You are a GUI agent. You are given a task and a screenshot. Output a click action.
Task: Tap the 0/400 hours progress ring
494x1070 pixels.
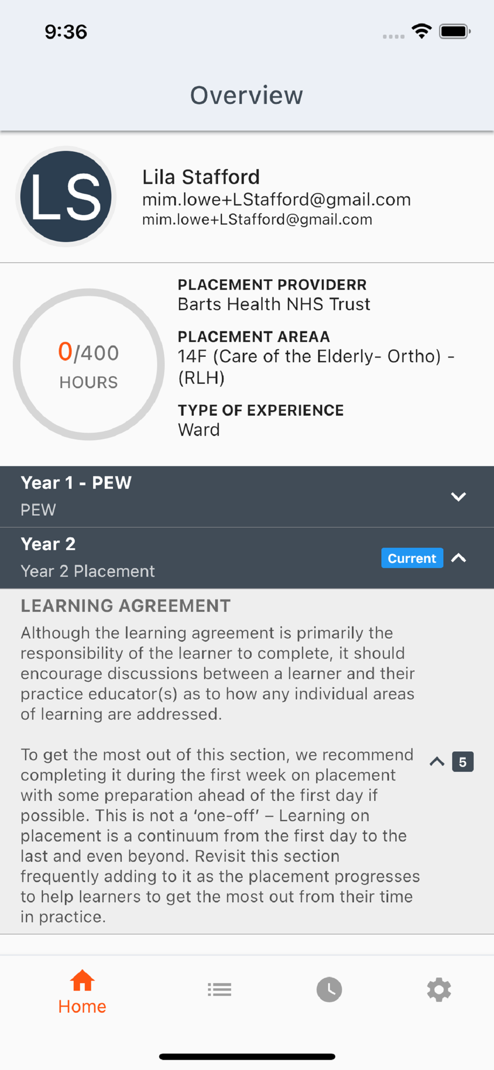(x=89, y=364)
